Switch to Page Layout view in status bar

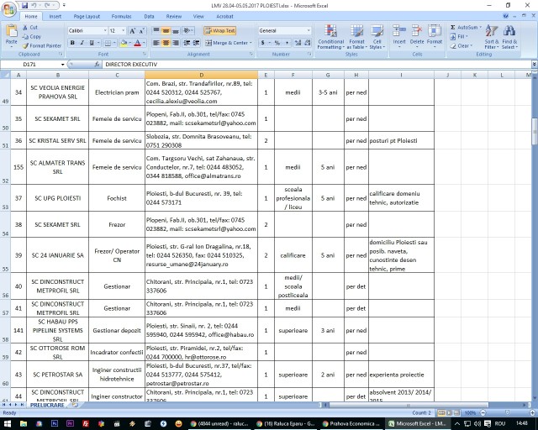click(x=449, y=412)
